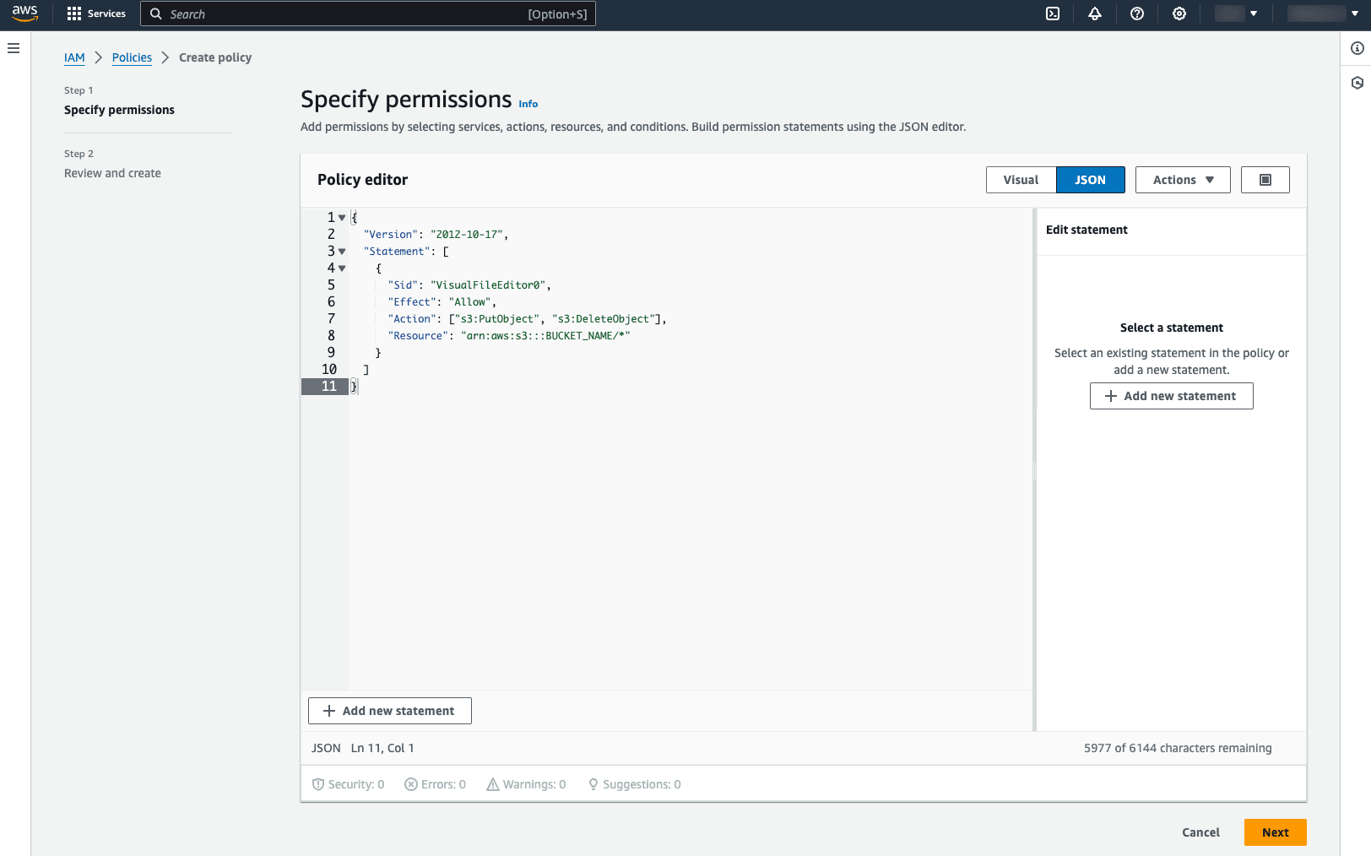The height and width of the screenshot is (856, 1371).
Task: Switch the editor to Visual mode
Action: 1021,179
